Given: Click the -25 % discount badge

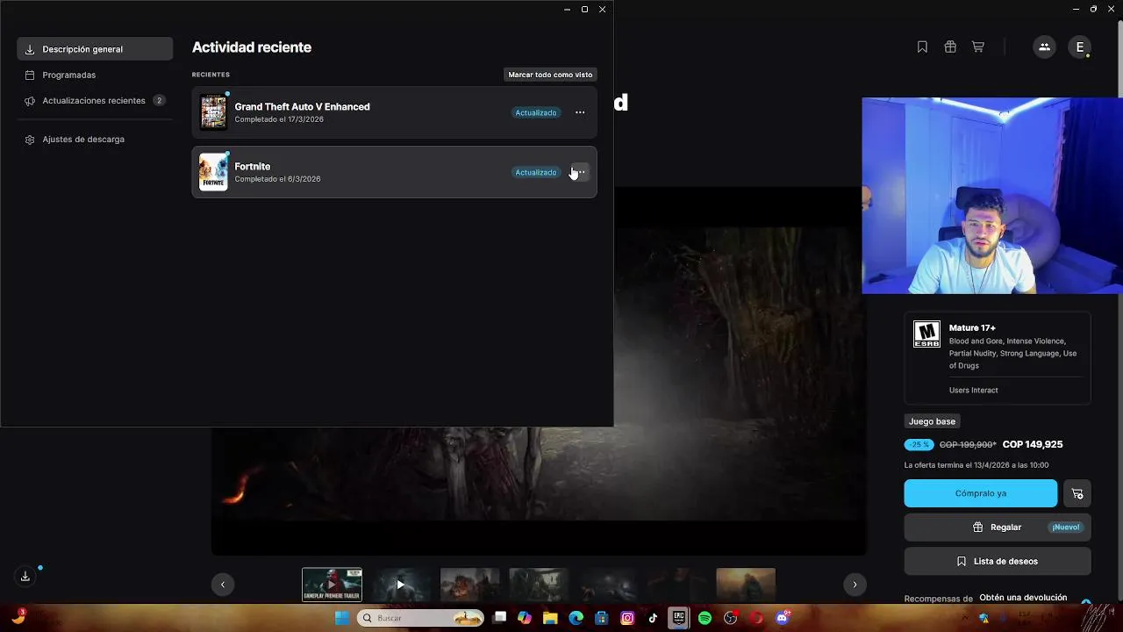Looking at the screenshot, I should coord(919,445).
